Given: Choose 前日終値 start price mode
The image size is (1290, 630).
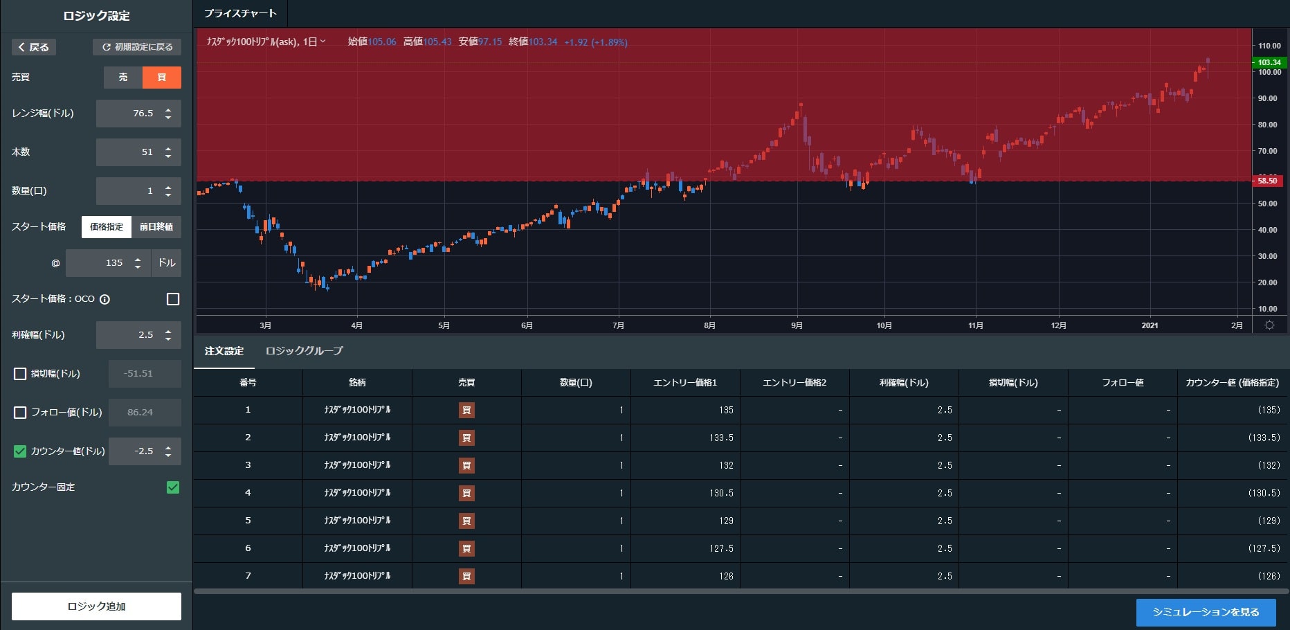Looking at the screenshot, I should 156,227.
